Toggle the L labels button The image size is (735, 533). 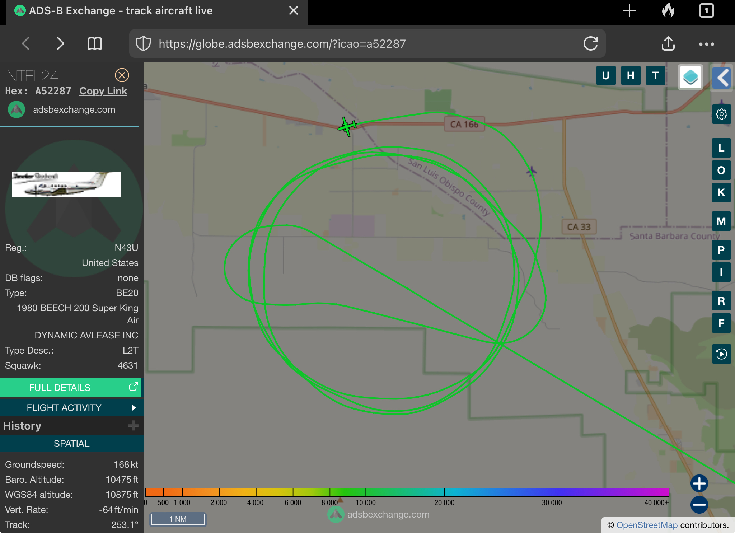pyautogui.click(x=721, y=148)
